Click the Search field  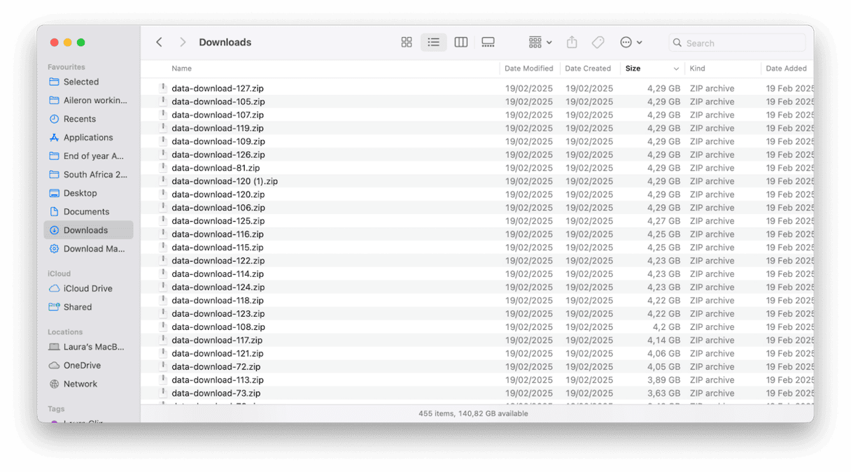coord(737,43)
